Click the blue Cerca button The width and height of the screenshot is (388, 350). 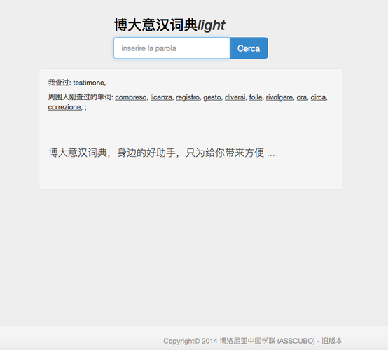(x=249, y=48)
